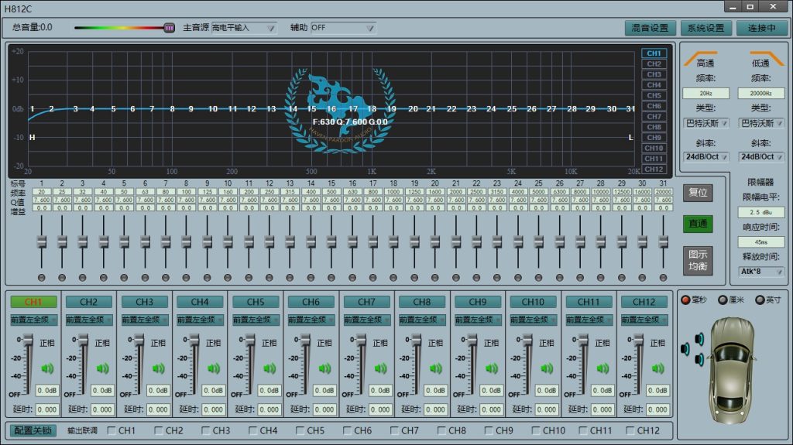Click the round reset knob under band 16

(352, 278)
